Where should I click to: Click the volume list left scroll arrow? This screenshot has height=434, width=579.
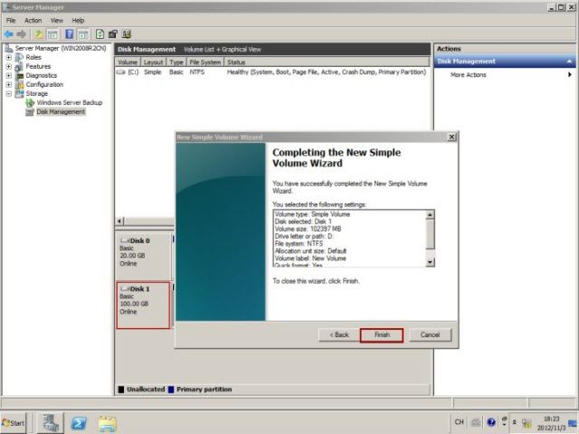[119, 221]
